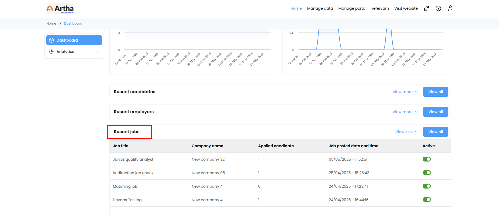Click the Artha logo
The height and width of the screenshot is (215, 499).
click(60, 9)
